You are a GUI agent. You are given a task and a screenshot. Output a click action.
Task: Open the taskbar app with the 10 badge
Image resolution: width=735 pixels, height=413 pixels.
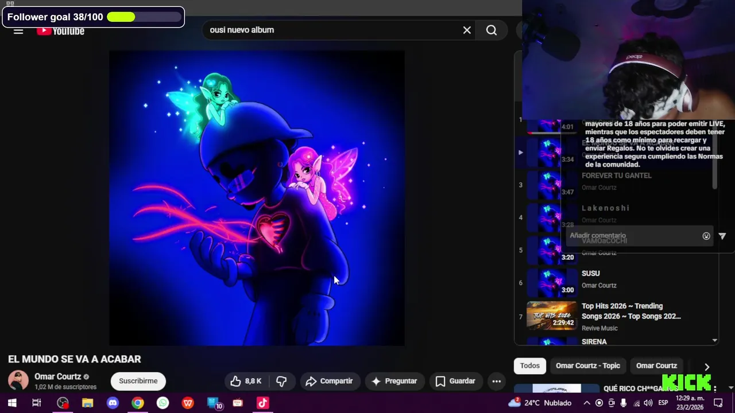[x=214, y=403]
